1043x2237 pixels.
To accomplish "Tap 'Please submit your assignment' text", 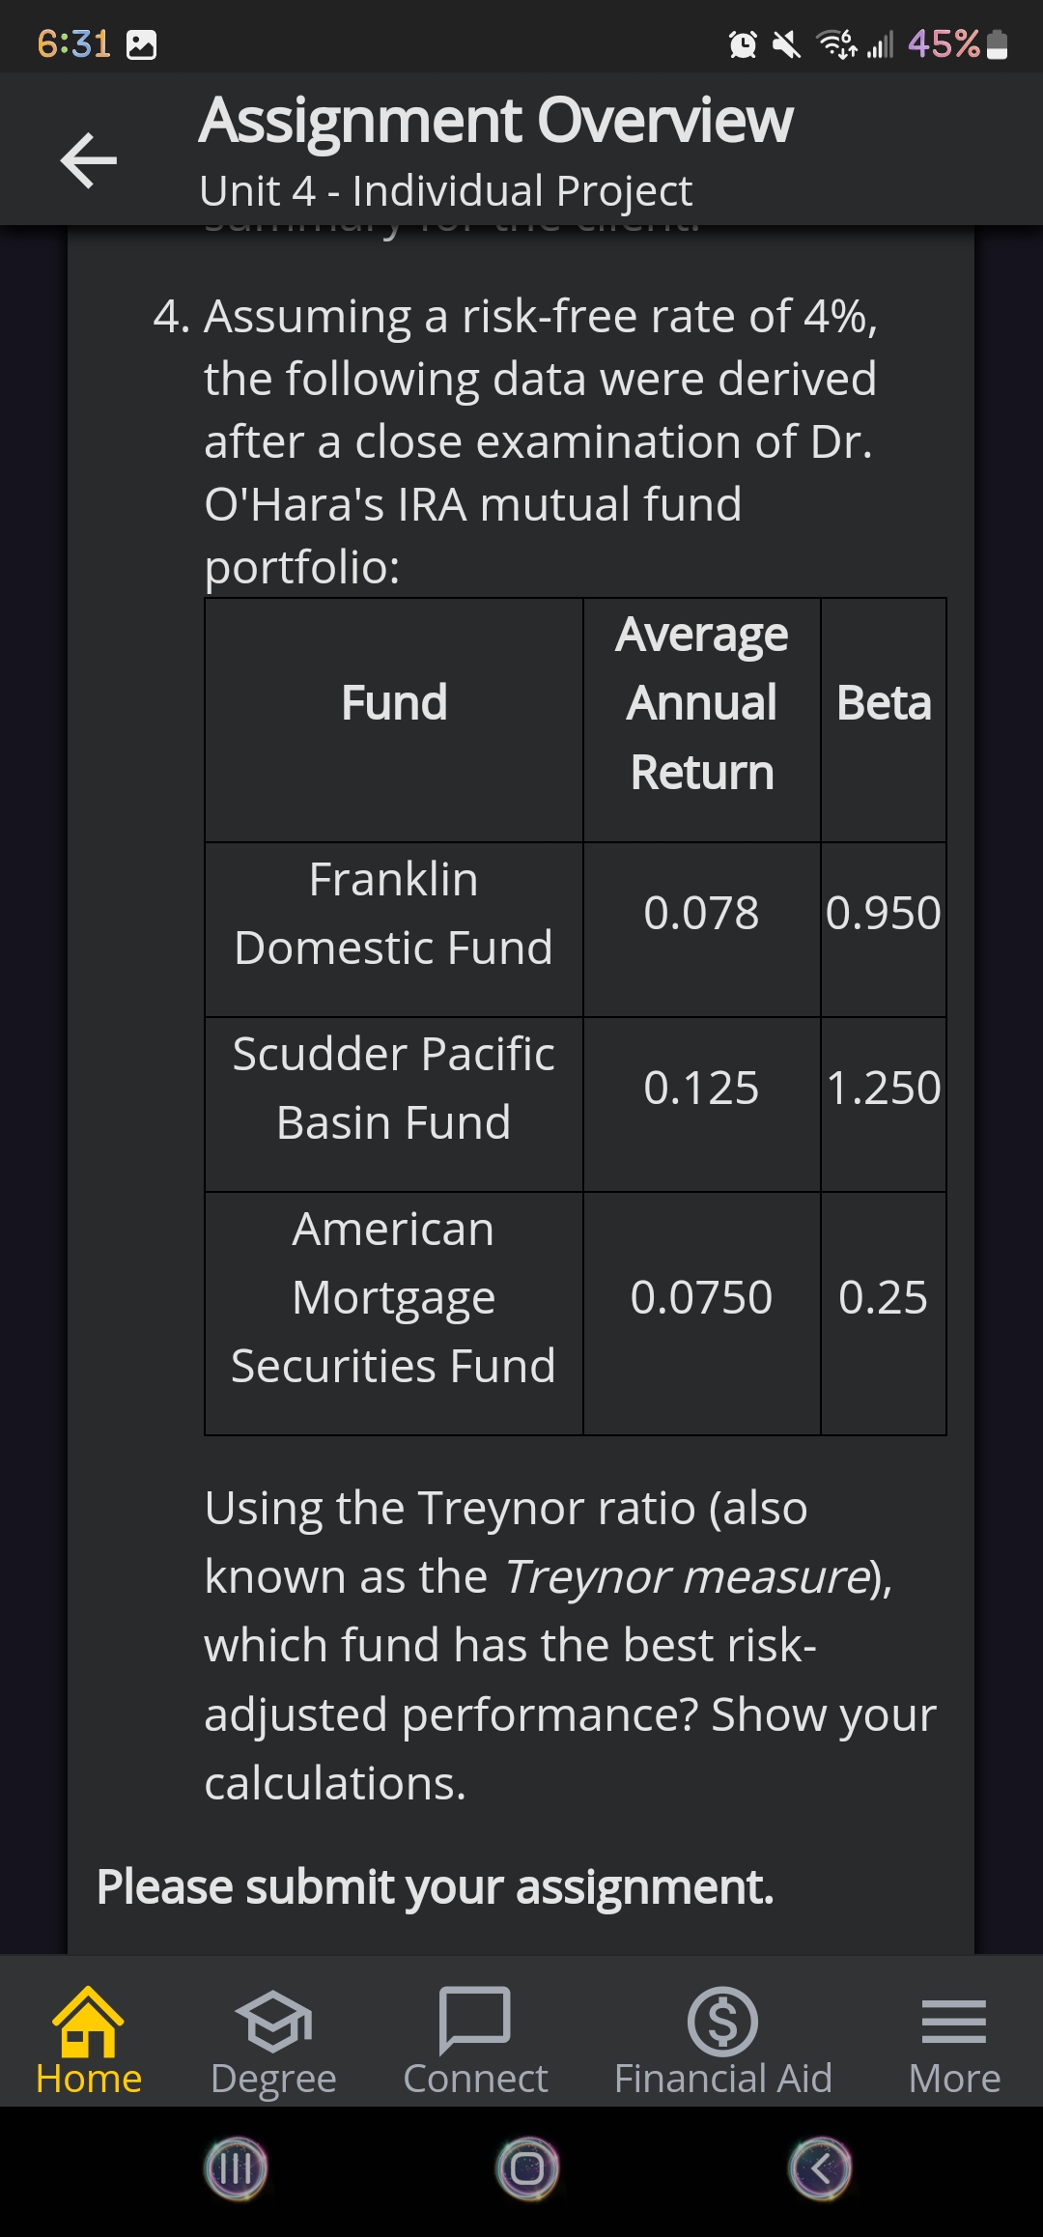I will (x=436, y=1887).
